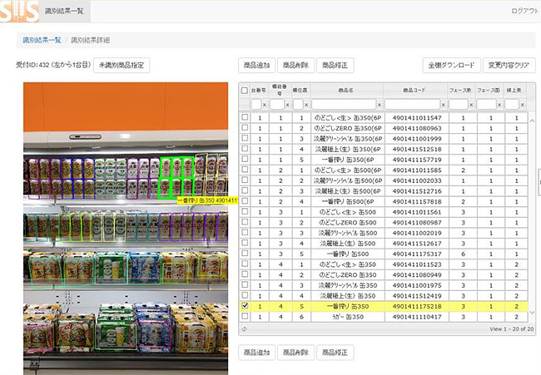Select the 一番搾り 缶500(6P name cell
Image resolution: width=541 pixels, height=375 pixels.
tap(348, 201)
